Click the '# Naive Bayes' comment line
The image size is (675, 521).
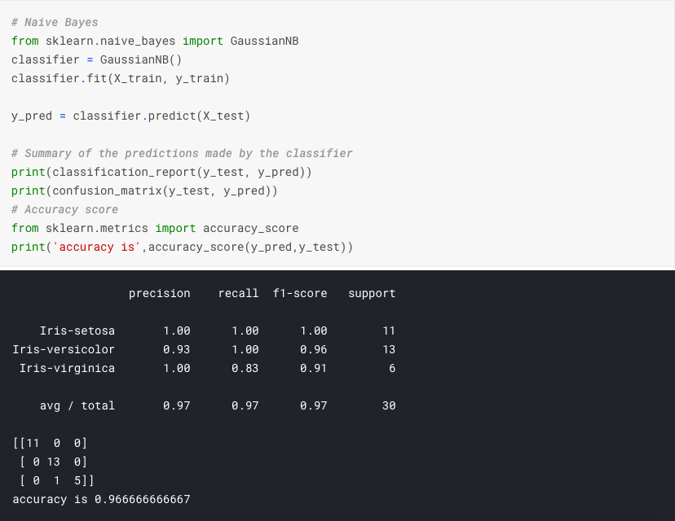tap(55, 22)
